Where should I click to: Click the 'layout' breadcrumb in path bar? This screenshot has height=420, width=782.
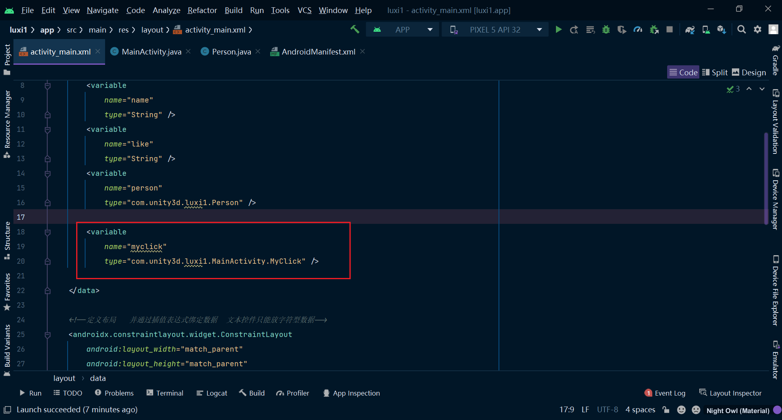click(152, 30)
